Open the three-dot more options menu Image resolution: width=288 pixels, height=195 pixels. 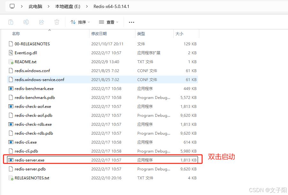[132, 22]
